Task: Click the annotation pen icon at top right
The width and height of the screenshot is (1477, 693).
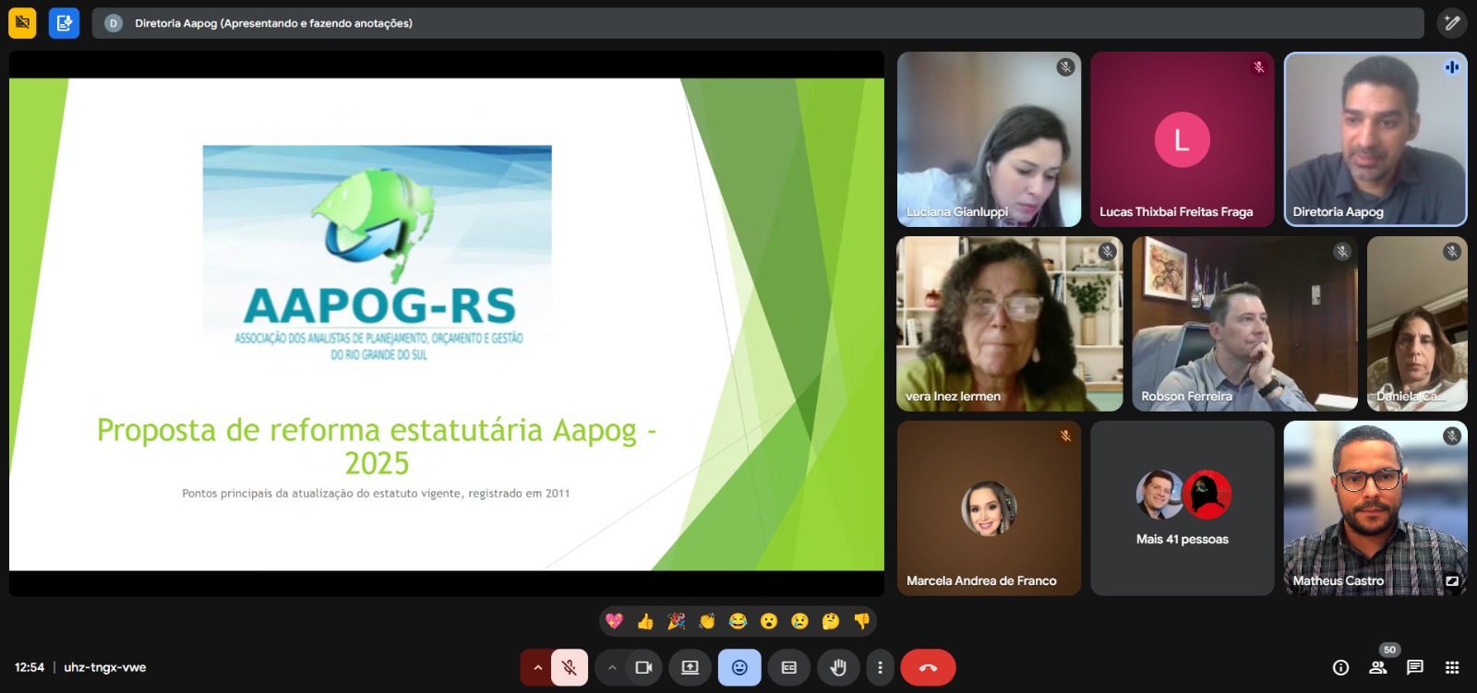Action: [x=1451, y=23]
